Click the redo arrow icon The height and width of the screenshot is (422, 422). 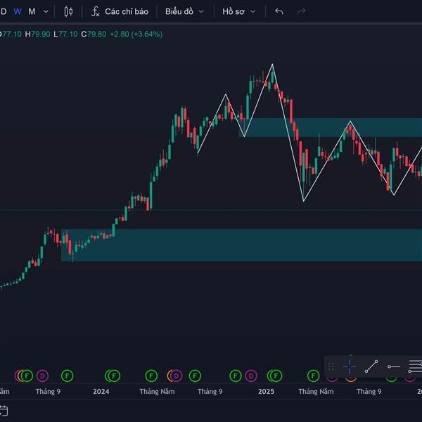[x=302, y=12]
